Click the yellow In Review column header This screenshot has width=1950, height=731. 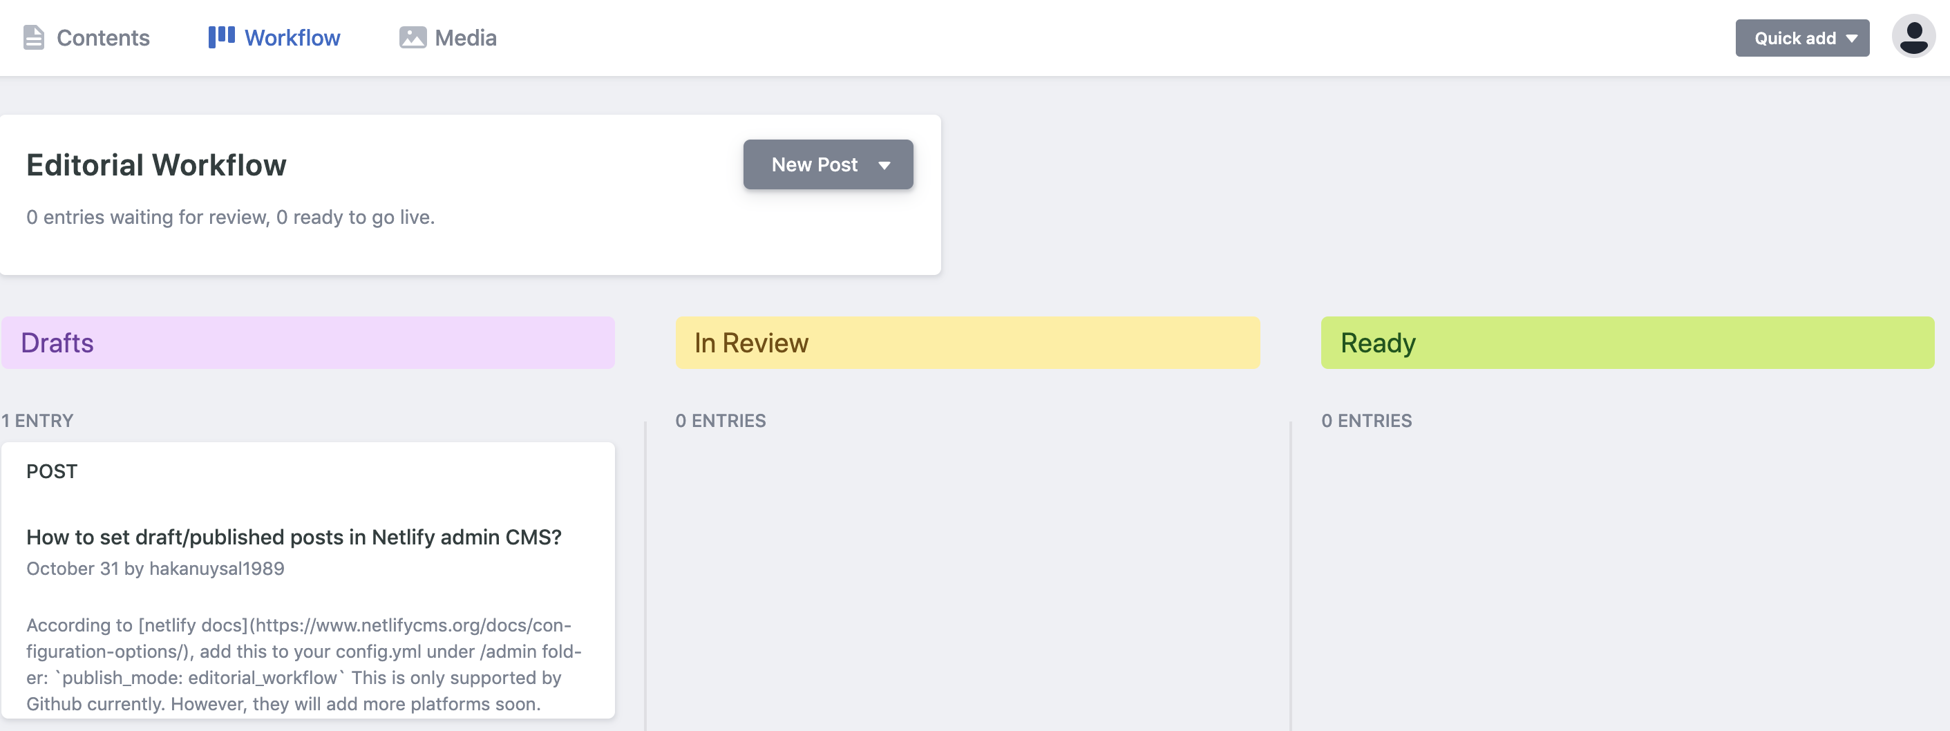coord(967,343)
